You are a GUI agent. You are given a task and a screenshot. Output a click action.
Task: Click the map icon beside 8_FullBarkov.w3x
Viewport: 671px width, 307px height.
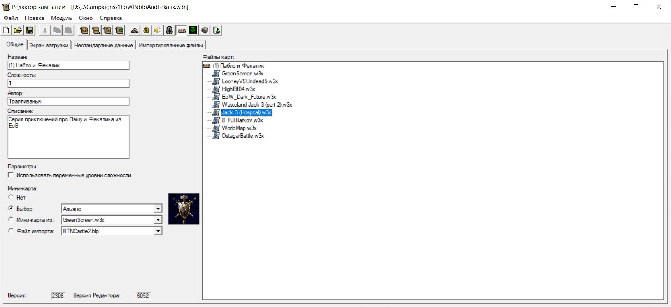click(216, 120)
